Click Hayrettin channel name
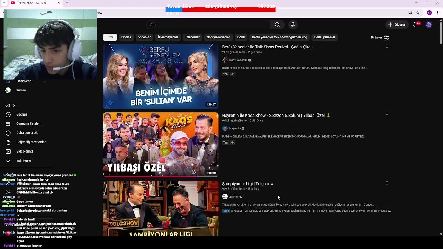The image size is (443, 249). tap(235, 128)
